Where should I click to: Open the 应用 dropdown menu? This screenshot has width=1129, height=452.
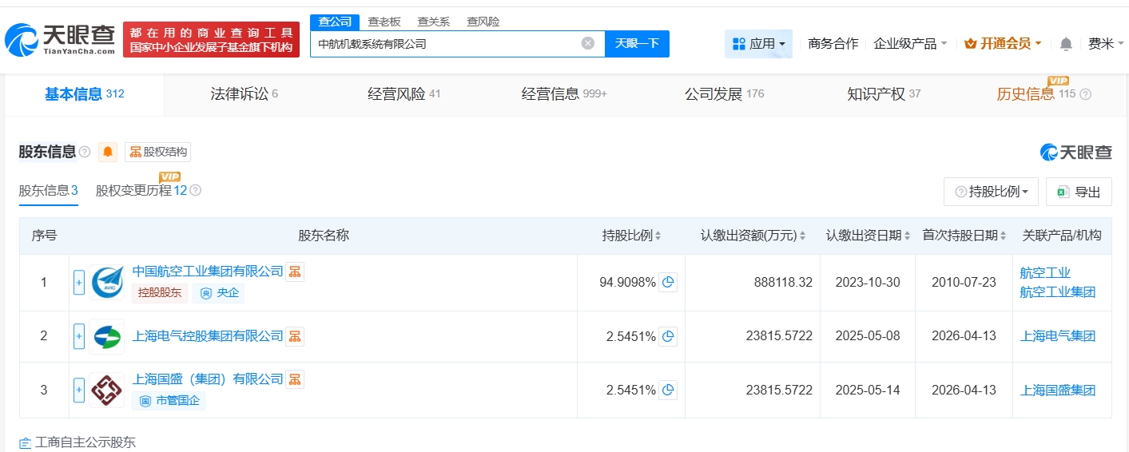coord(758,44)
